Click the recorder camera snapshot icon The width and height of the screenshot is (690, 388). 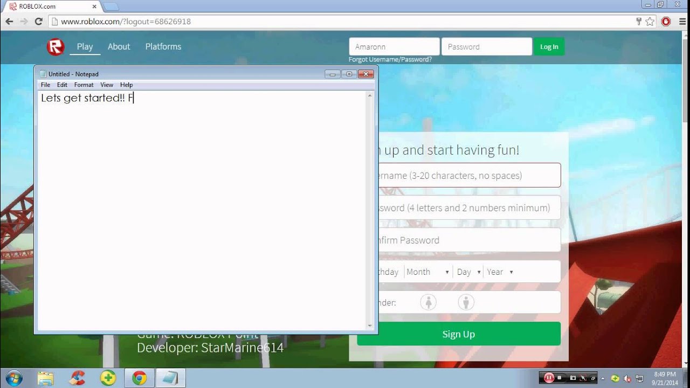click(573, 378)
